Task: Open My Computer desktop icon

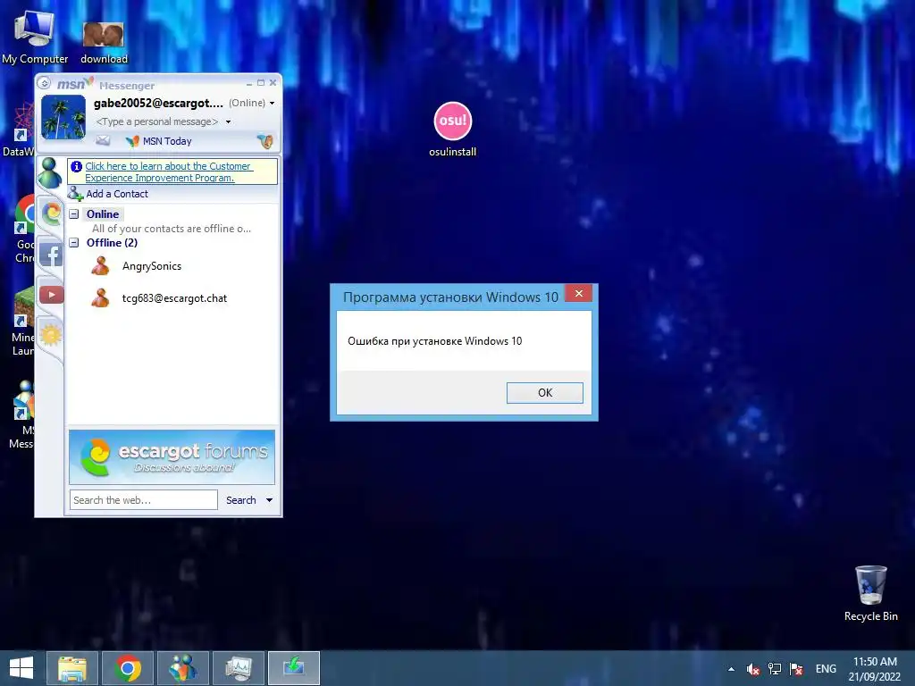Action: (x=35, y=37)
